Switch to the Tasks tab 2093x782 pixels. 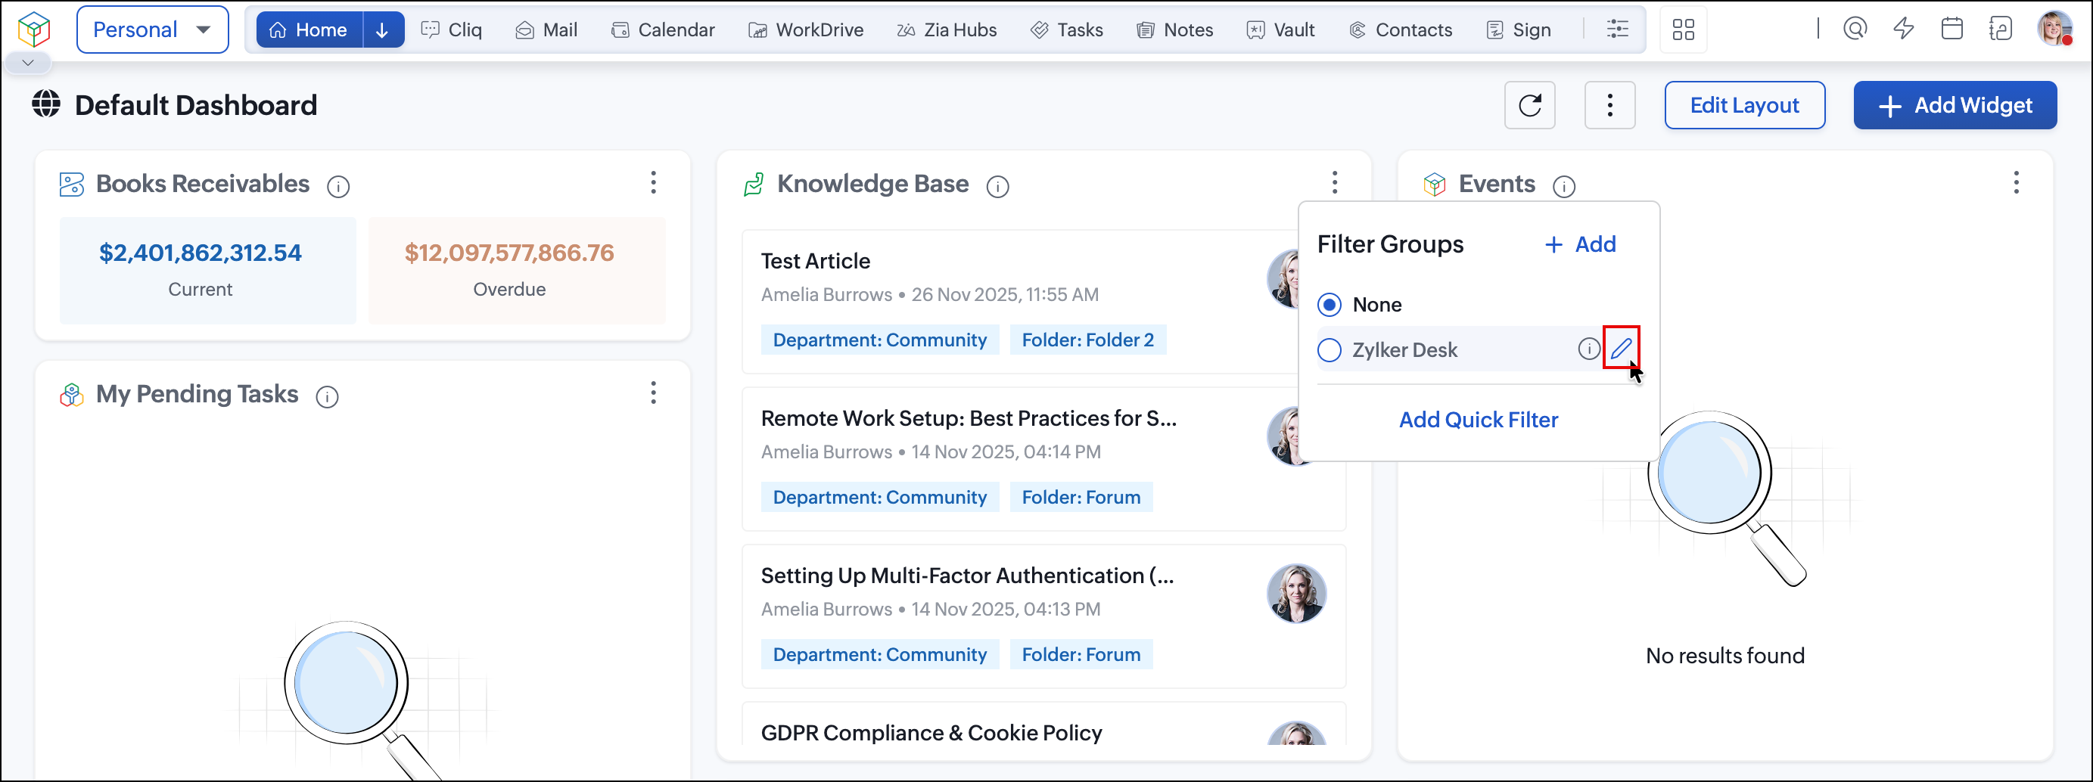1067,30
